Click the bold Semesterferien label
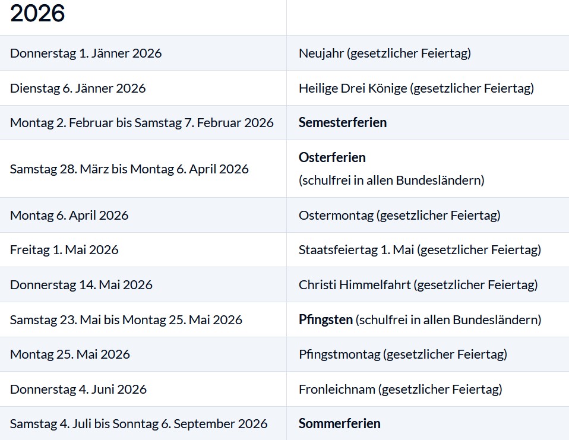 (x=342, y=123)
